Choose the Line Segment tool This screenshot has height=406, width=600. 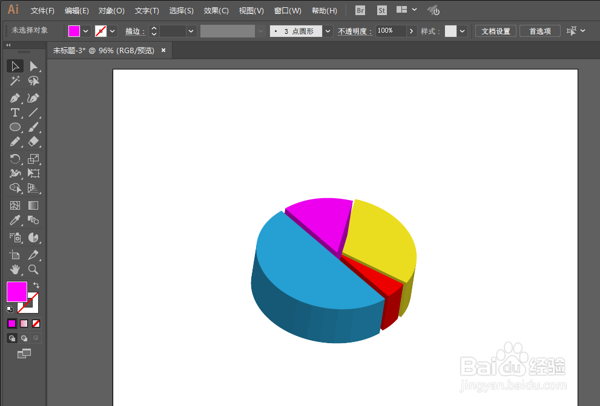coord(33,112)
